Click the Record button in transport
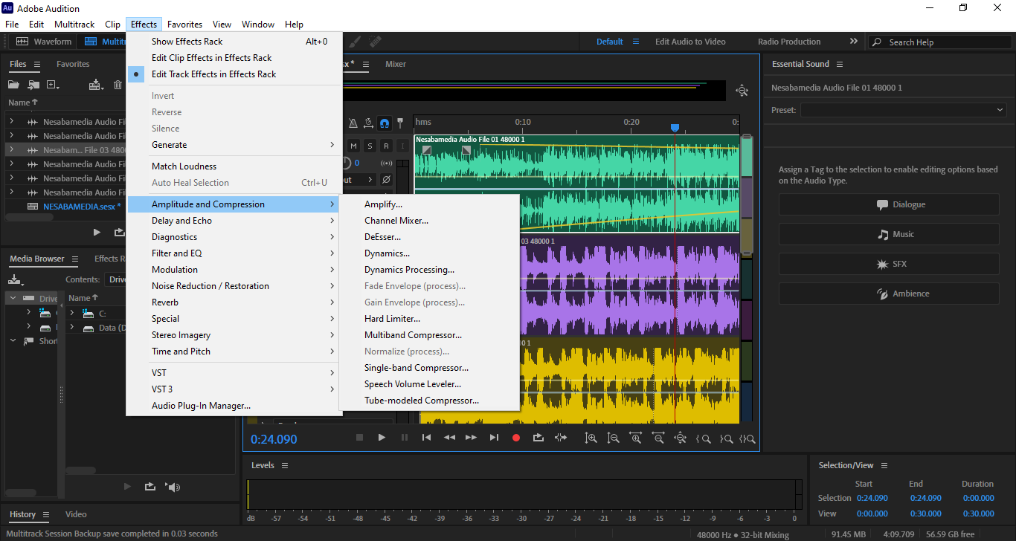The height and width of the screenshot is (541, 1016). [516, 438]
